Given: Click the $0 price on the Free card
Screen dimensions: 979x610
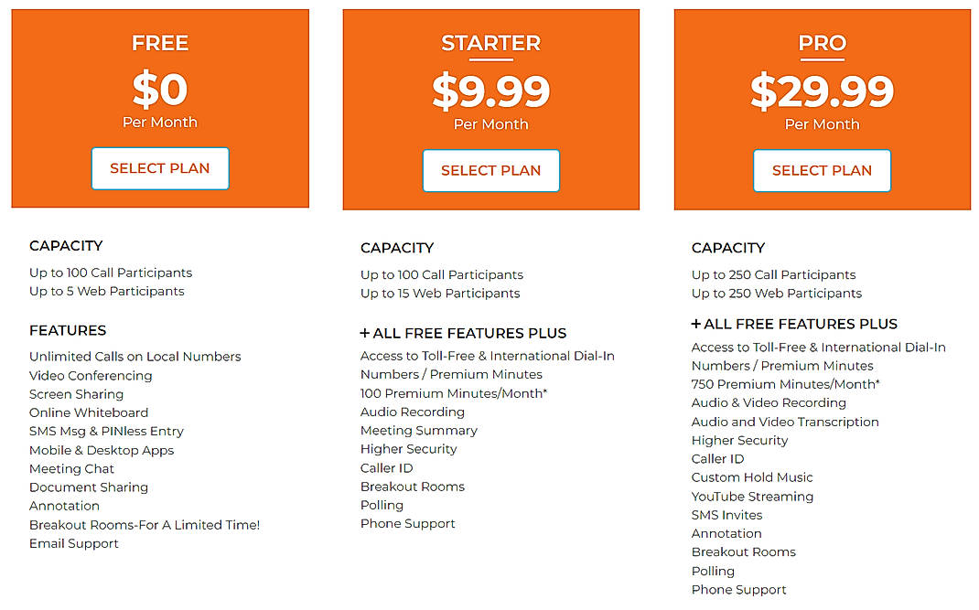Looking at the screenshot, I should [x=160, y=90].
